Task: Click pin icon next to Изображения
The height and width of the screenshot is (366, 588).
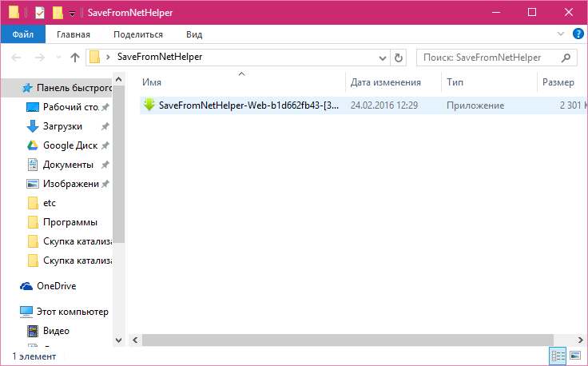Action: click(105, 184)
